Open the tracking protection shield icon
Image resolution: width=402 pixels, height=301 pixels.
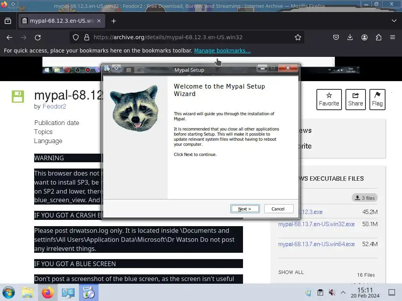coord(76,37)
